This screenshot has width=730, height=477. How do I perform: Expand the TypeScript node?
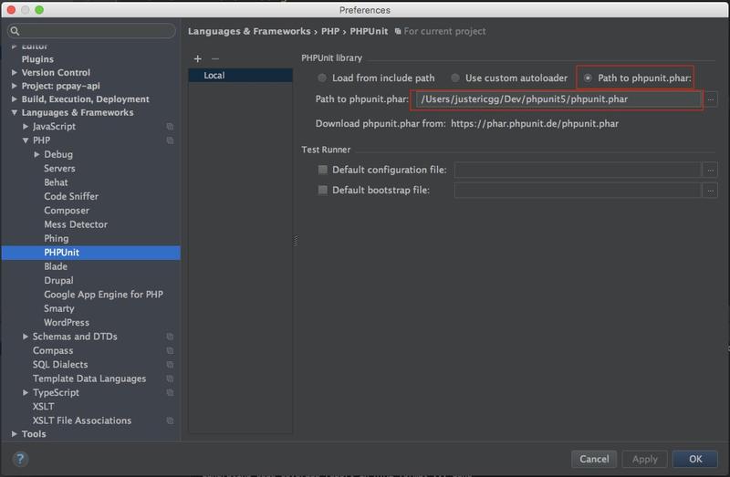pyautogui.click(x=26, y=392)
